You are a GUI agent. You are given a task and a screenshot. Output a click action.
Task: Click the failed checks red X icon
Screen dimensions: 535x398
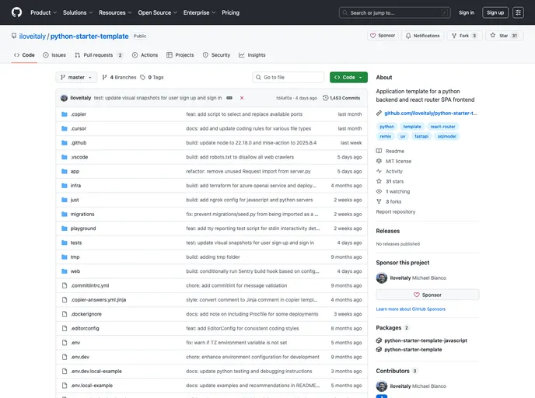click(x=242, y=98)
